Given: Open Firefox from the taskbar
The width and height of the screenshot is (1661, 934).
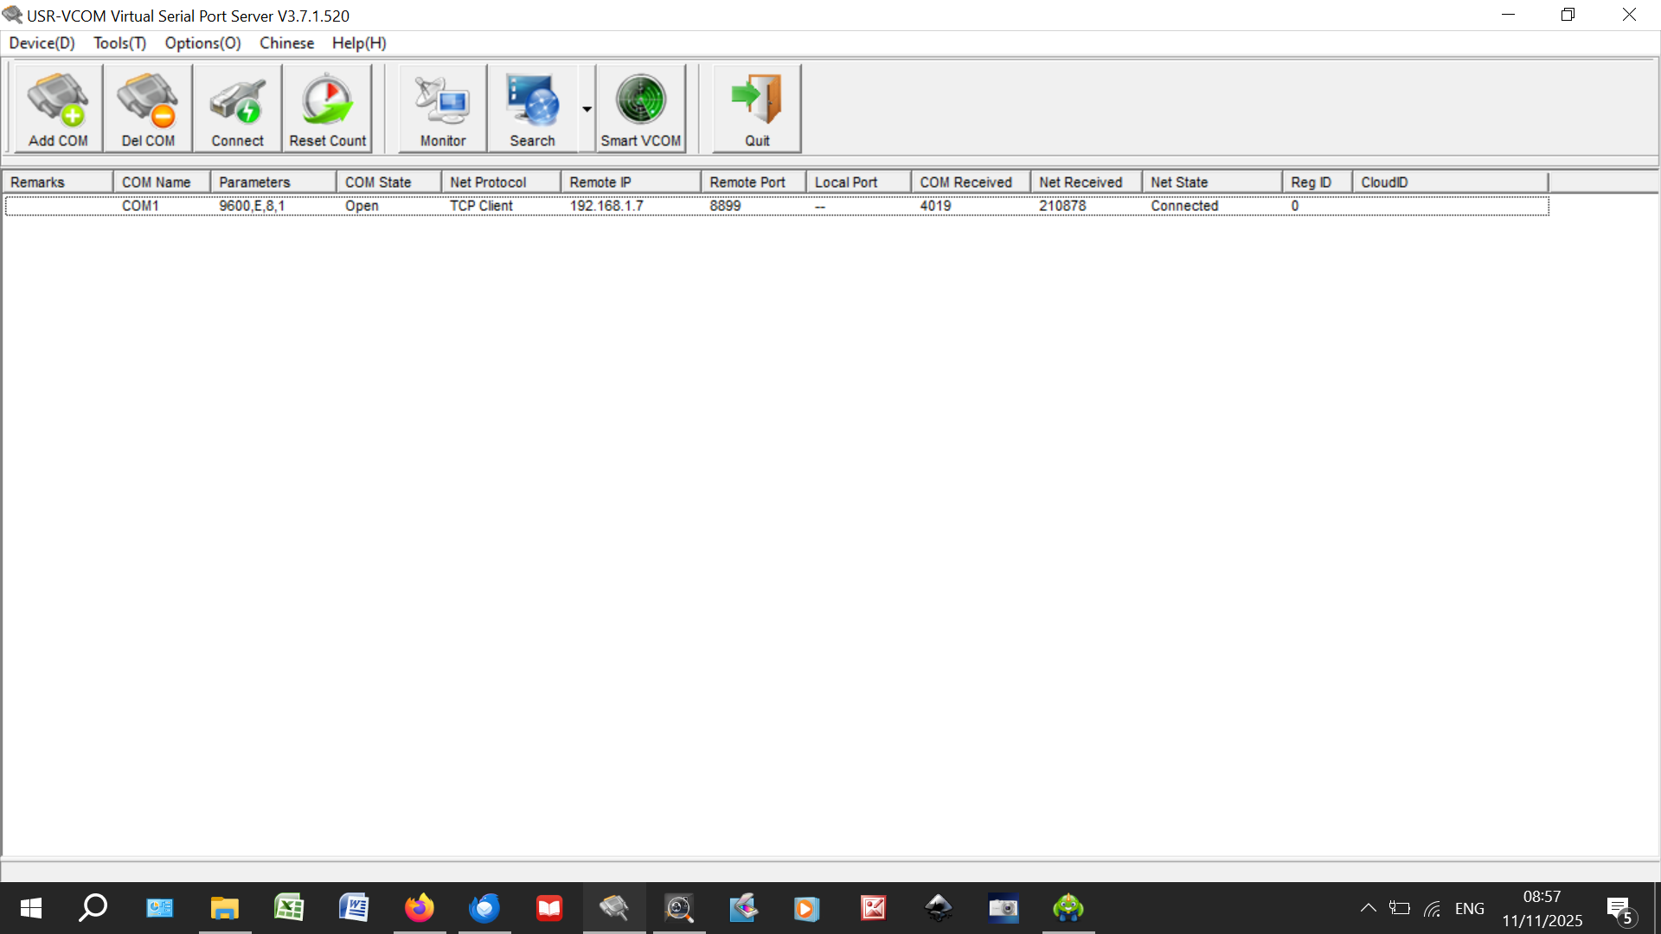Looking at the screenshot, I should (x=420, y=908).
